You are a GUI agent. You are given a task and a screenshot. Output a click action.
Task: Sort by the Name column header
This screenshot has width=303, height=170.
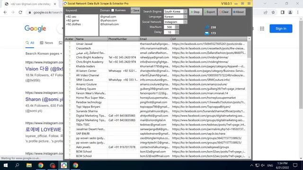coord(91,39)
